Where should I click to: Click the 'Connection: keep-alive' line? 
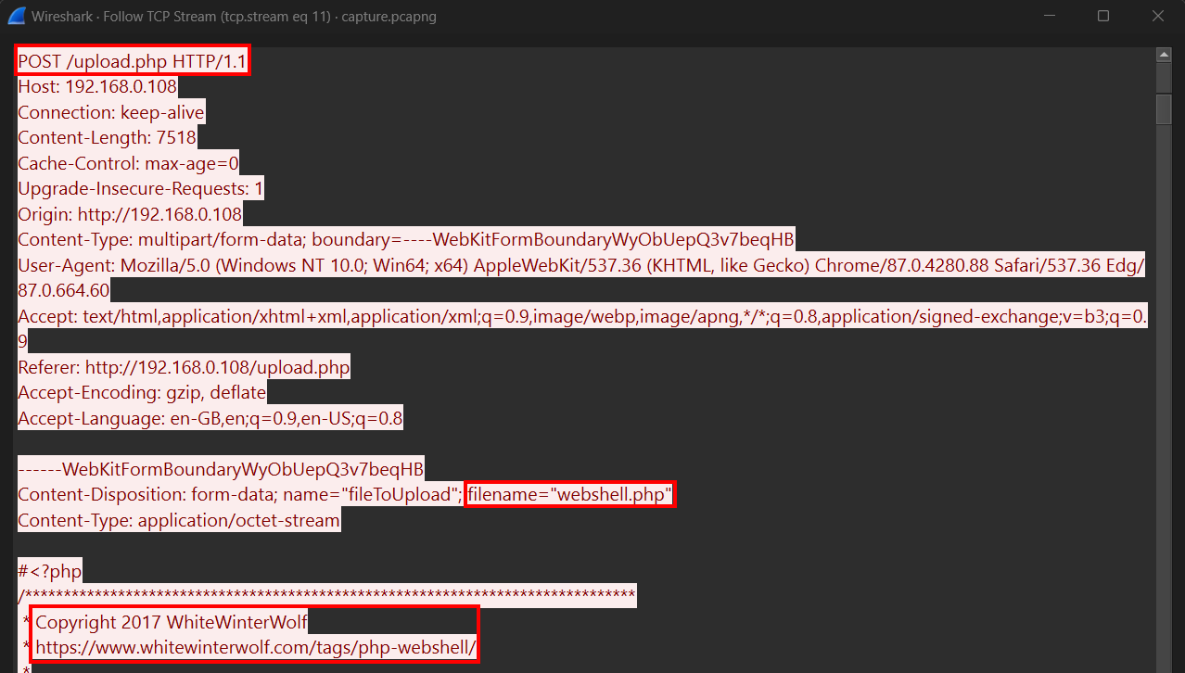pos(111,113)
